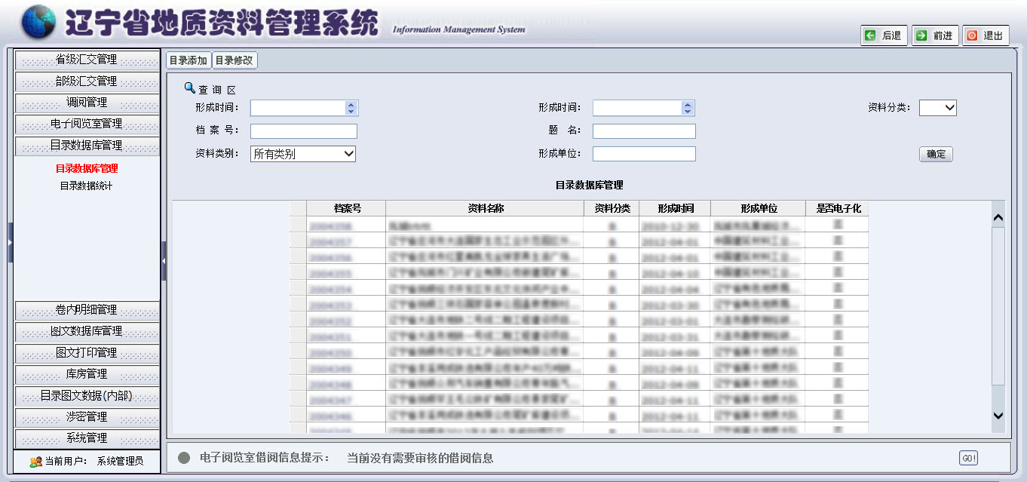The width and height of the screenshot is (1027, 482).
Task: Click the globe logo icon
Action: tap(38, 22)
